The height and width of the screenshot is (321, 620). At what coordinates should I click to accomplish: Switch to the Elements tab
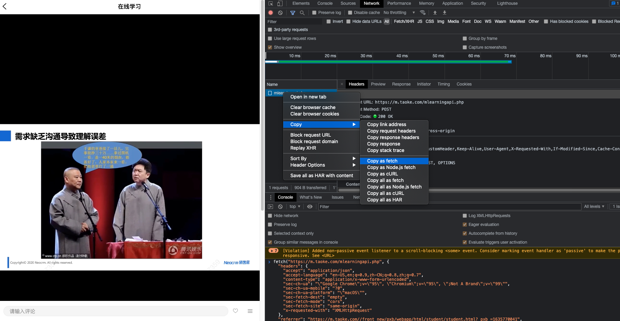point(301,3)
